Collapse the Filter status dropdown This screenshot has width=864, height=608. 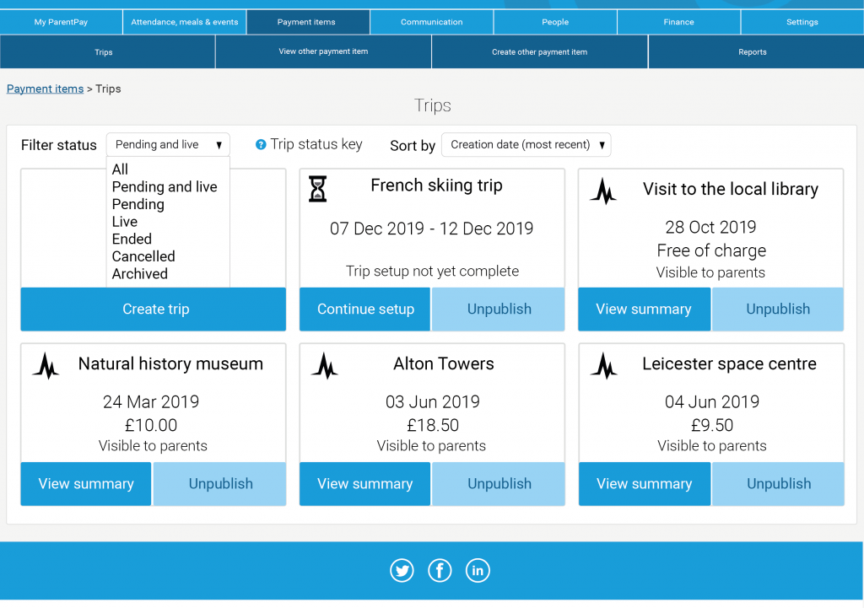[x=168, y=145]
